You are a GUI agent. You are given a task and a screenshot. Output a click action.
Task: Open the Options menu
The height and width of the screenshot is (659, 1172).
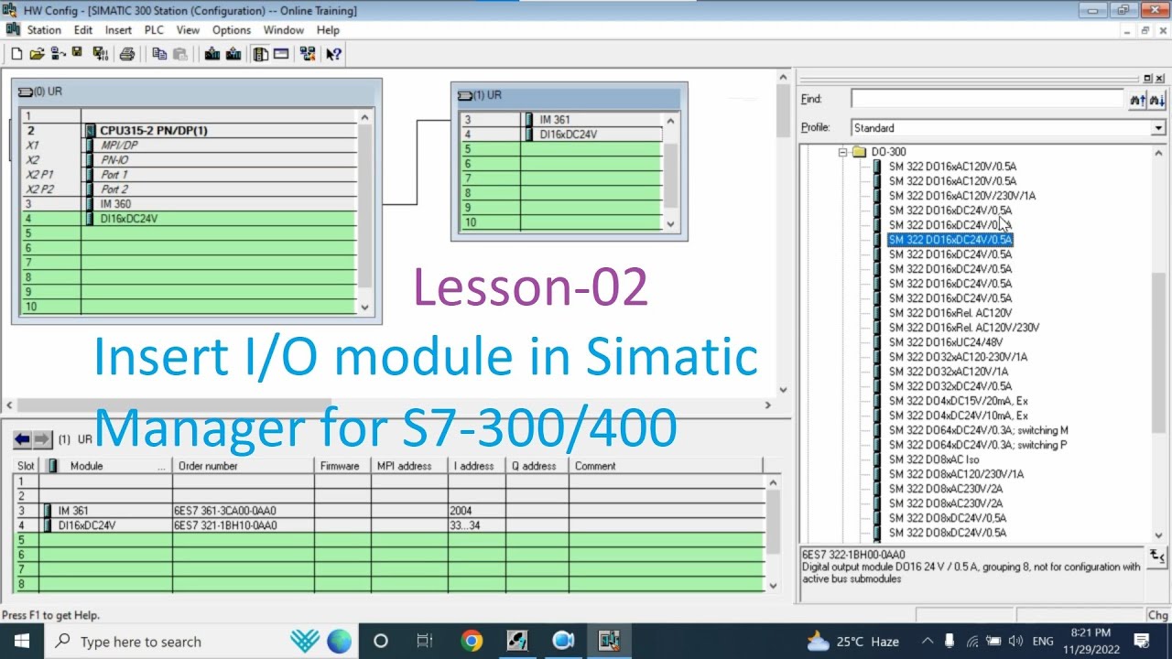pos(232,29)
